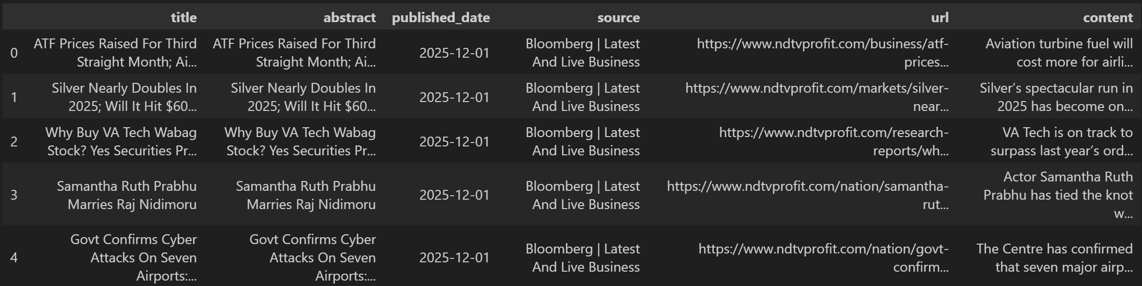Click the Silver Nearly Doubles title cell
Image resolution: width=1142 pixels, height=286 pixels.
point(124,97)
